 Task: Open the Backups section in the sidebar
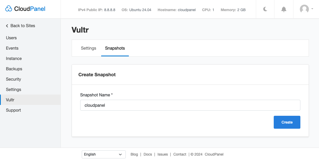[x=14, y=69]
